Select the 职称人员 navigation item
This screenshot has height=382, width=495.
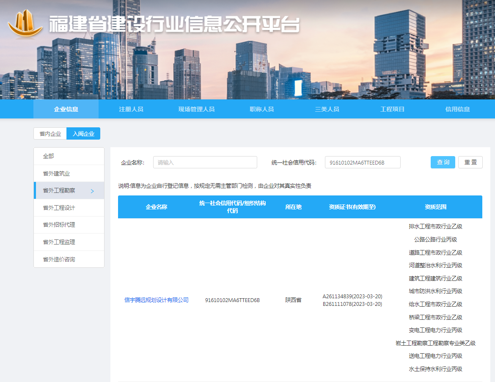coord(261,109)
